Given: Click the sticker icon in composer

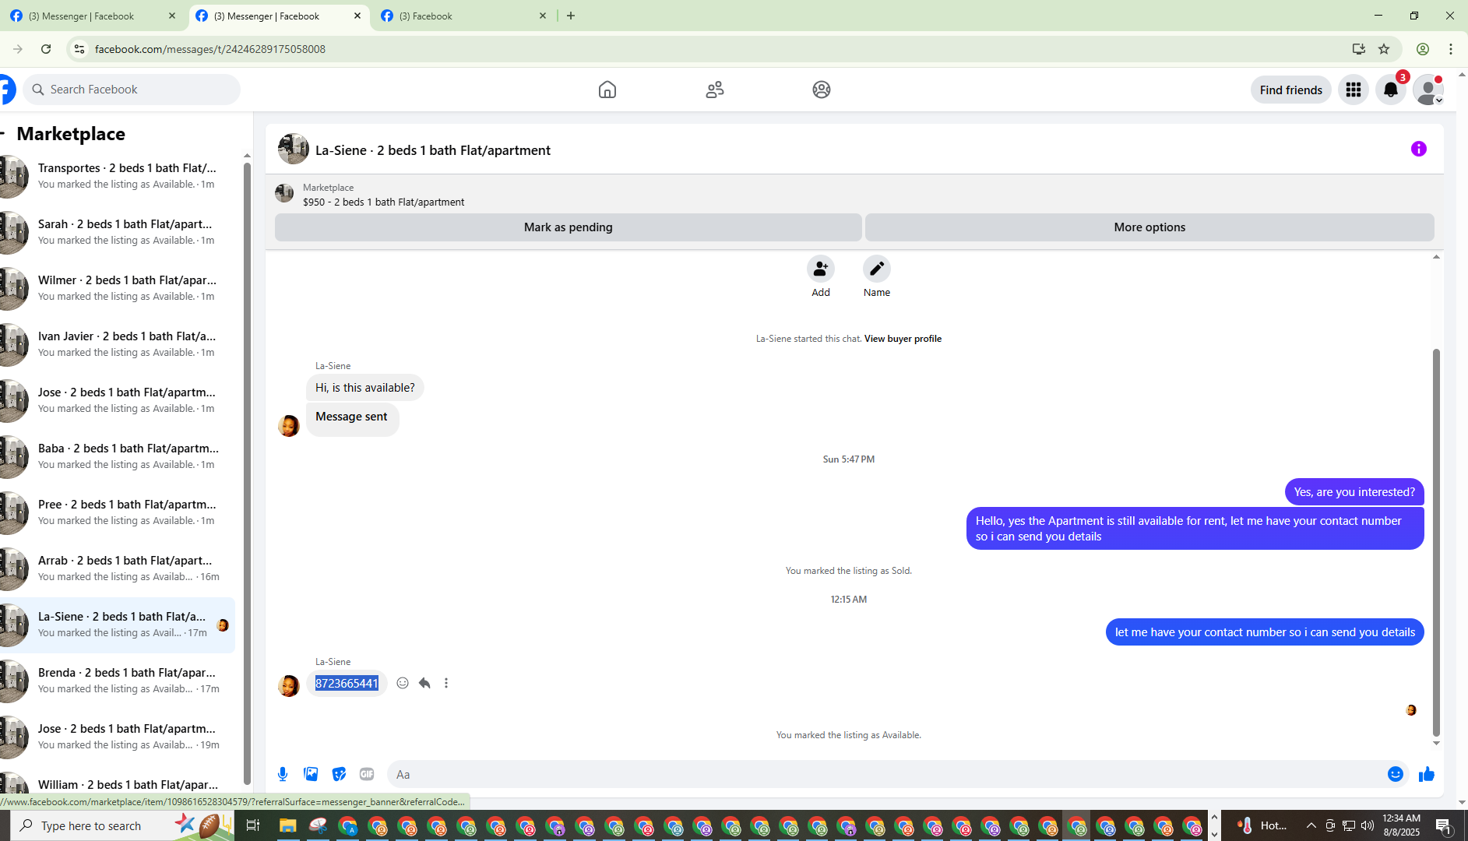Looking at the screenshot, I should point(339,774).
